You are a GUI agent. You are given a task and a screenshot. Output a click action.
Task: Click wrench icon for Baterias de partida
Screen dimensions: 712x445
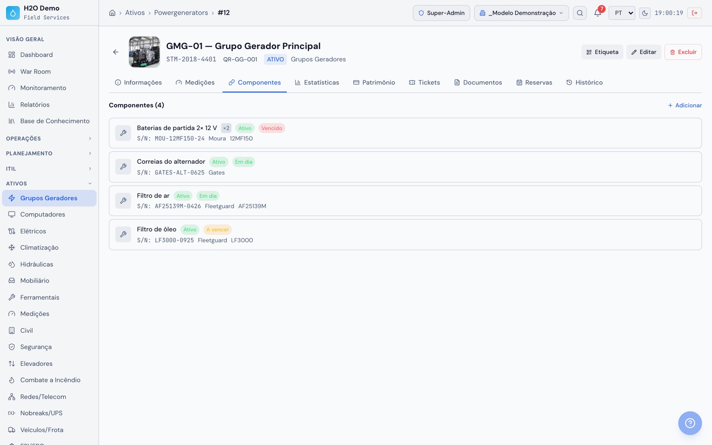(123, 133)
